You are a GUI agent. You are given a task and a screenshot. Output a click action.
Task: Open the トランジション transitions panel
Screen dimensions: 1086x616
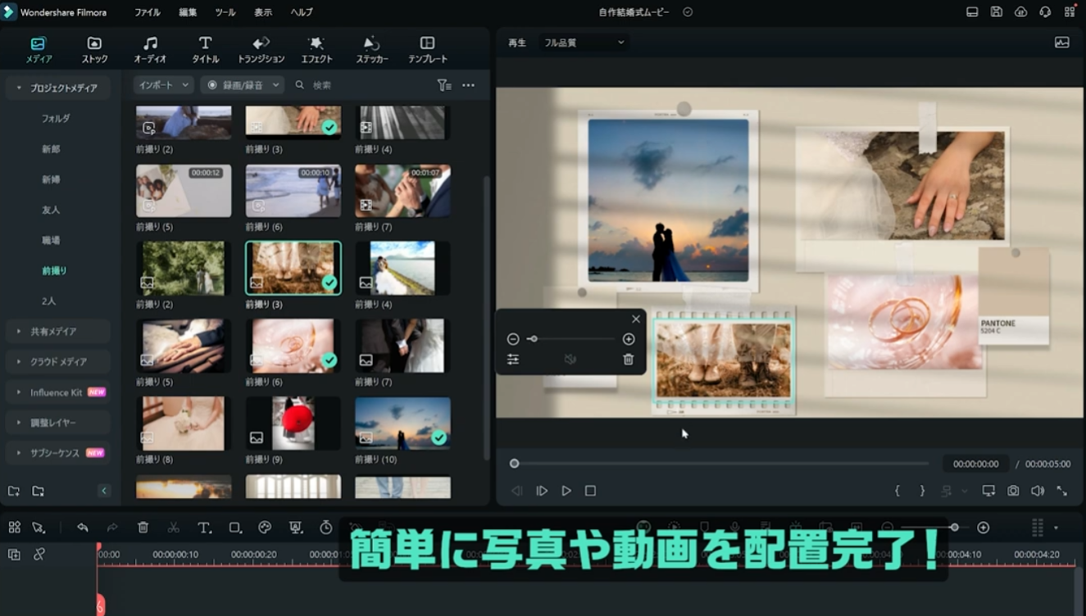[x=261, y=50]
